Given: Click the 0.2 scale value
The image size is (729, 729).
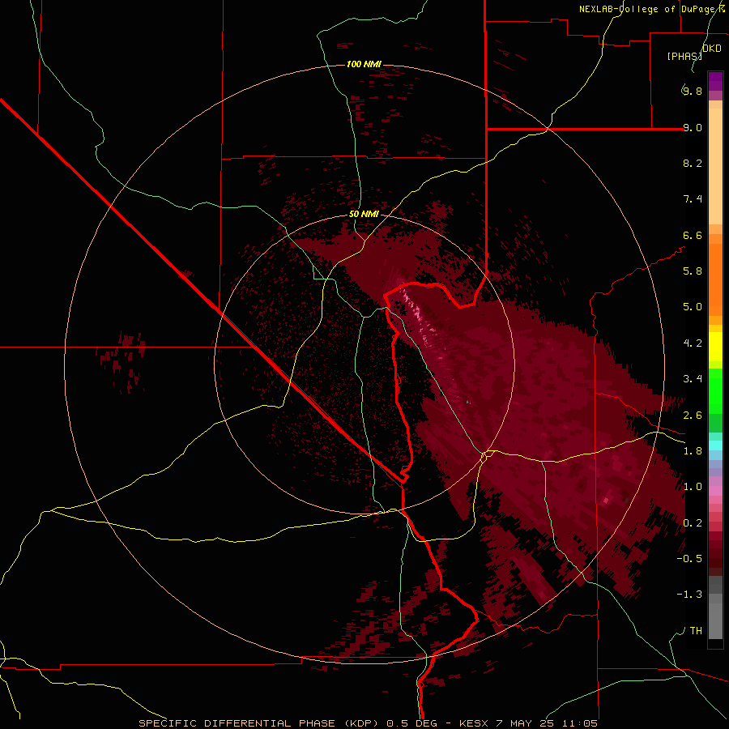Looking at the screenshot, I should point(692,522).
